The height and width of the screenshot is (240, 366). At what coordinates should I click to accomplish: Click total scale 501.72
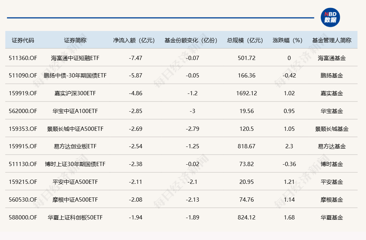(246, 58)
